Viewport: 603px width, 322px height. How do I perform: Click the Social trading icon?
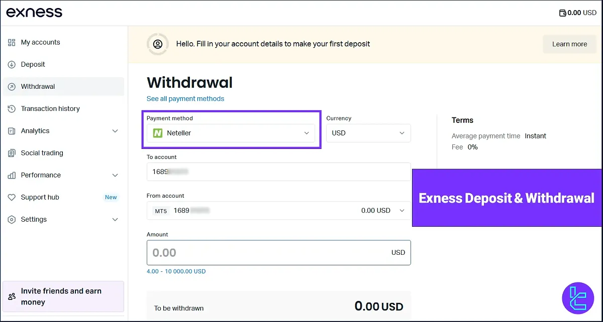(11, 153)
